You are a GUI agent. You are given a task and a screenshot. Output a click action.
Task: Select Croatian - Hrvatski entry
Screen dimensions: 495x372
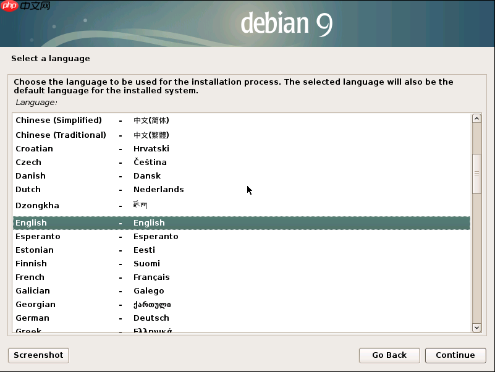[74, 148]
